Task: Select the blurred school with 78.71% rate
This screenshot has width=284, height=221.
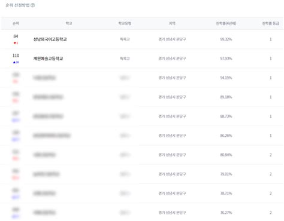Action: (44, 194)
